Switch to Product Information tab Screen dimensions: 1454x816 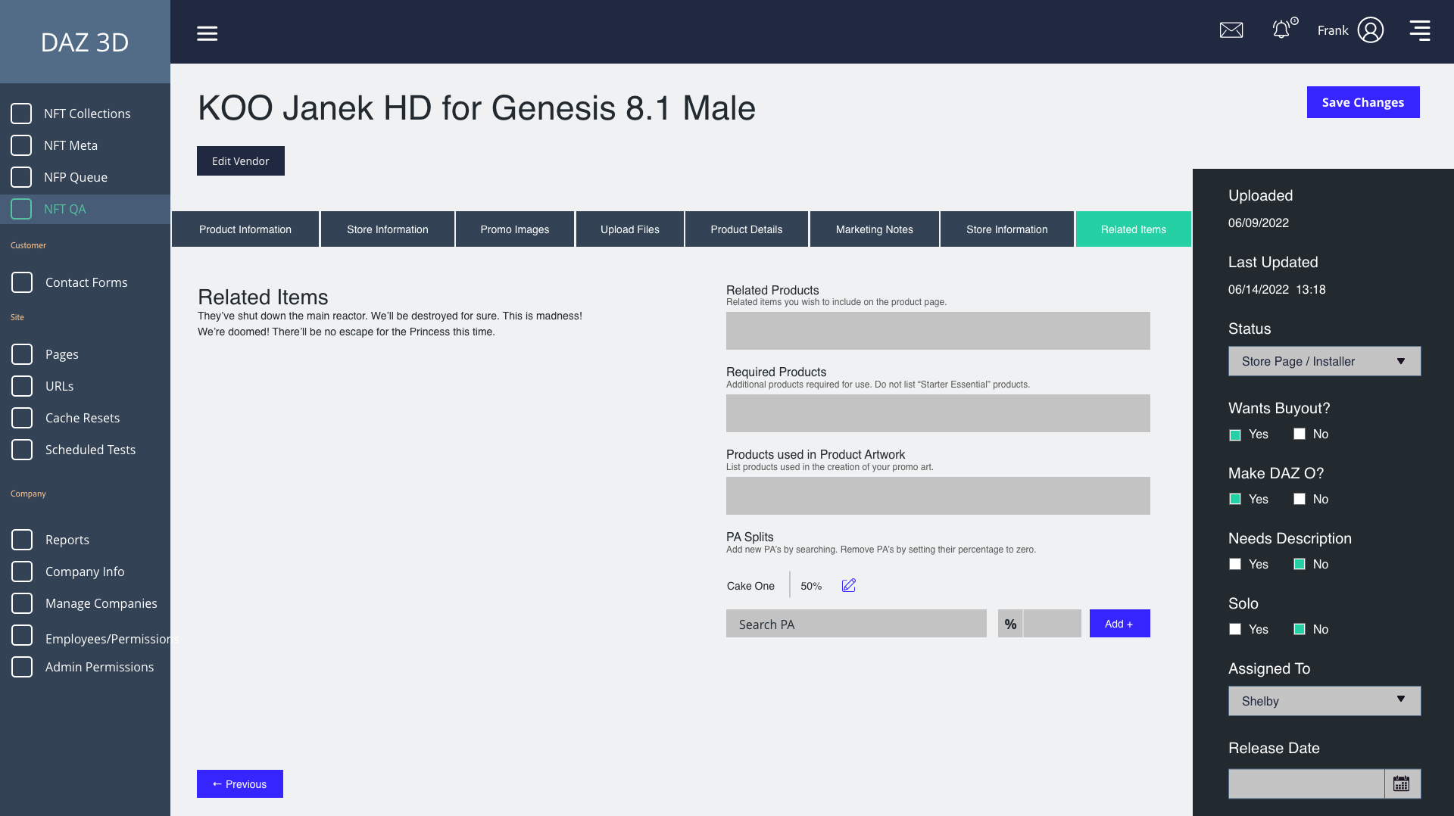point(245,229)
